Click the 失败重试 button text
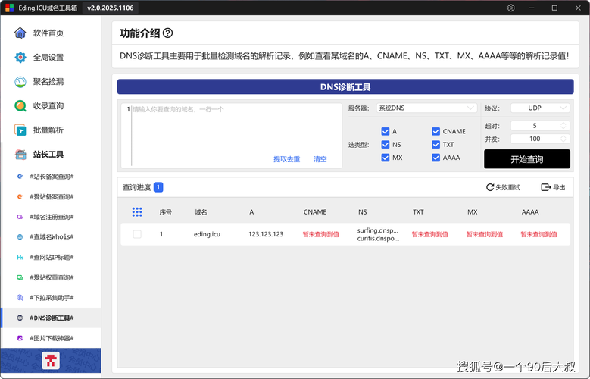This screenshot has width=590, height=379. point(507,187)
